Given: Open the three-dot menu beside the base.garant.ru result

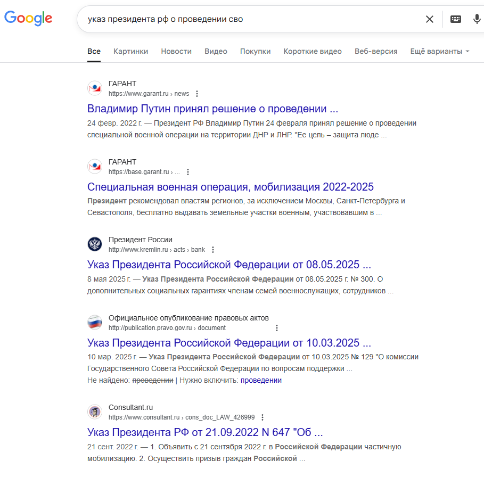Looking at the screenshot, I should coord(188,172).
